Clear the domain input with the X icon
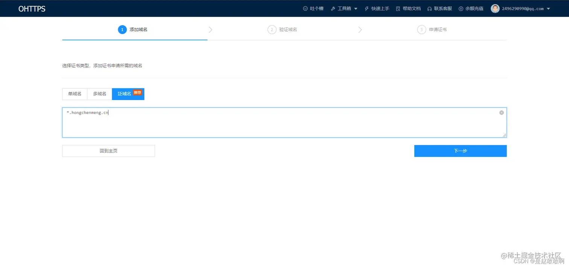 [501, 112]
